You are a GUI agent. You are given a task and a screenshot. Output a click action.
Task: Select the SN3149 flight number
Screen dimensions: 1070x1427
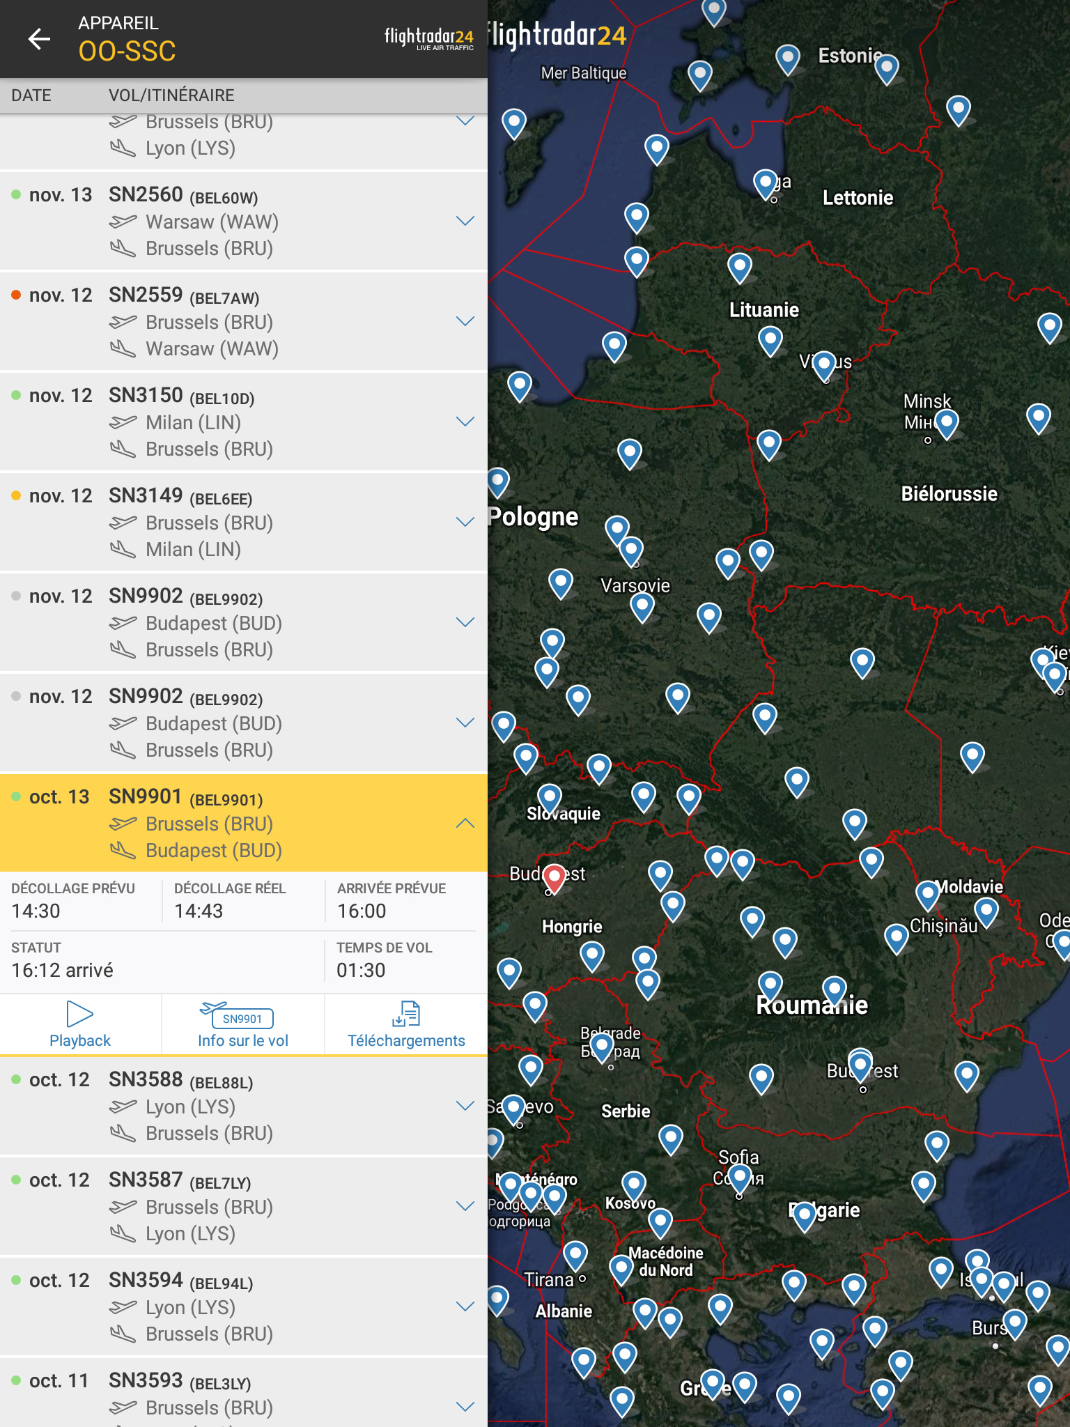click(146, 495)
